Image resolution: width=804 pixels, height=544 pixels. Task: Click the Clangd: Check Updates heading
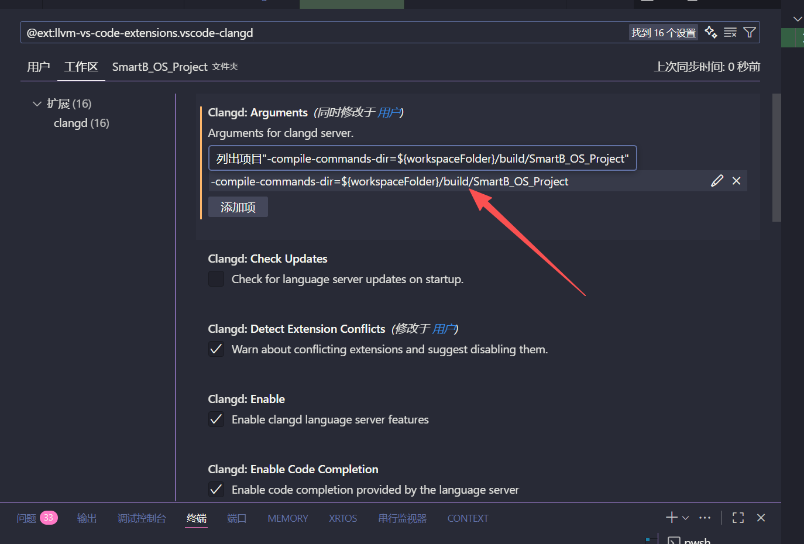pyautogui.click(x=267, y=259)
